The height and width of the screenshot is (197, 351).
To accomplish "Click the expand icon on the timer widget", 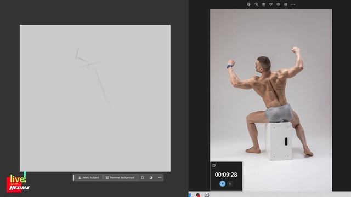I will click(x=214, y=165).
